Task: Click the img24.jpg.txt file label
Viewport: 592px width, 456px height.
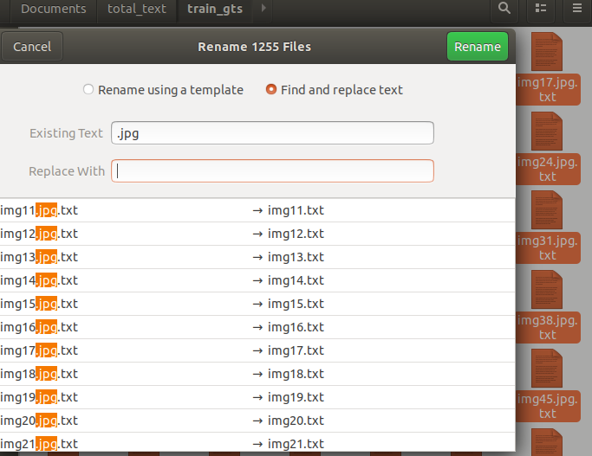Action: [548, 169]
